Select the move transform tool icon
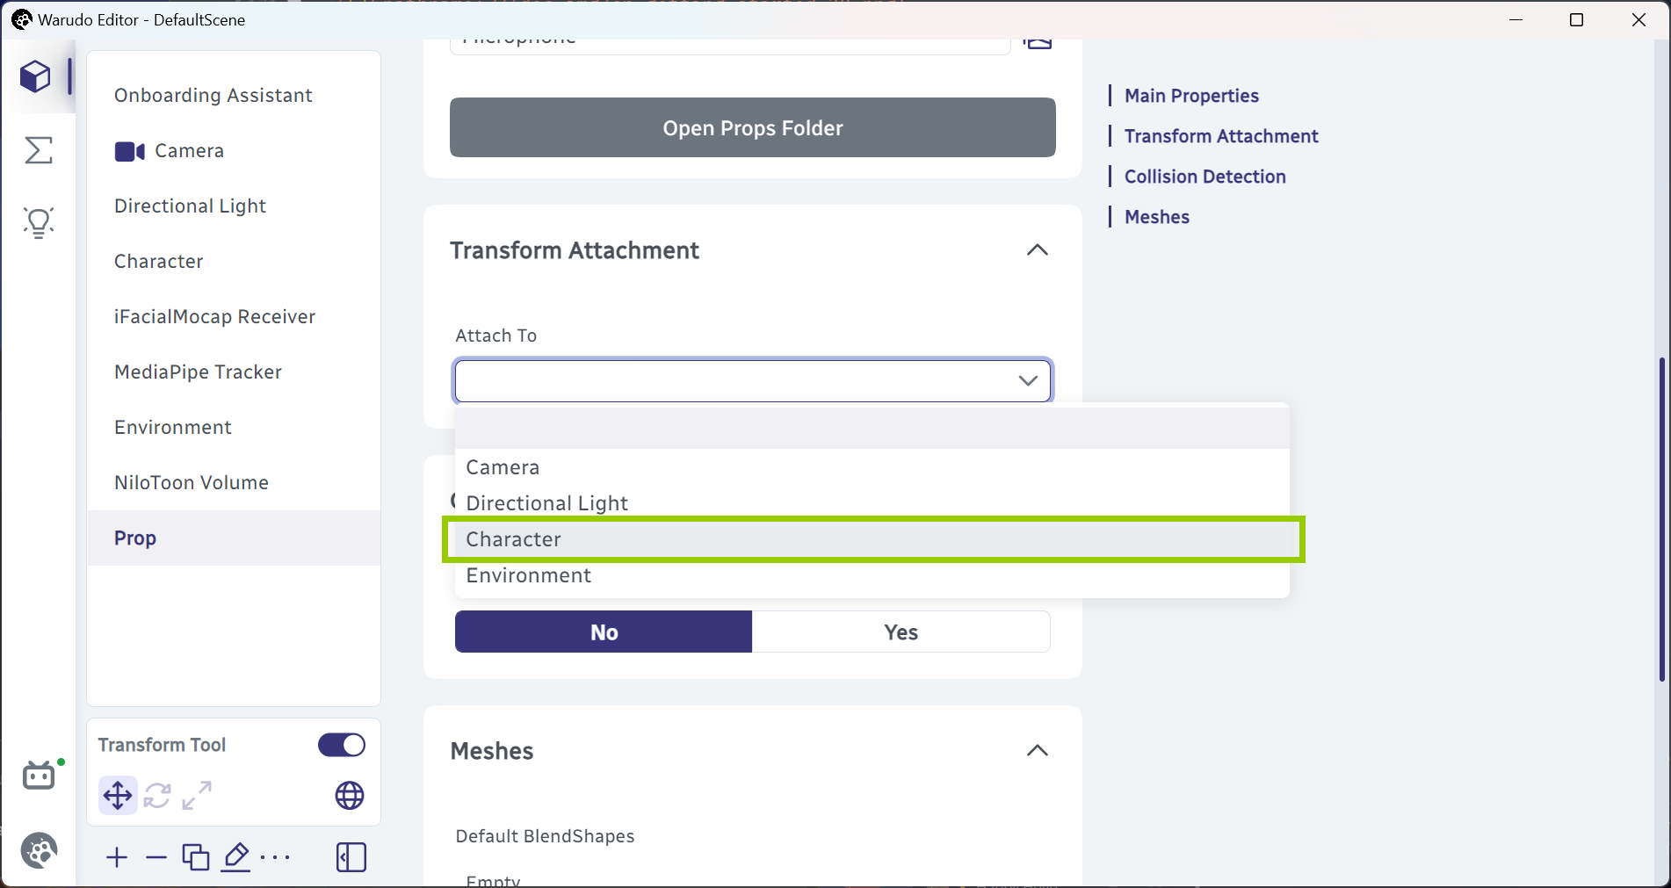1671x888 pixels. coord(118,796)
